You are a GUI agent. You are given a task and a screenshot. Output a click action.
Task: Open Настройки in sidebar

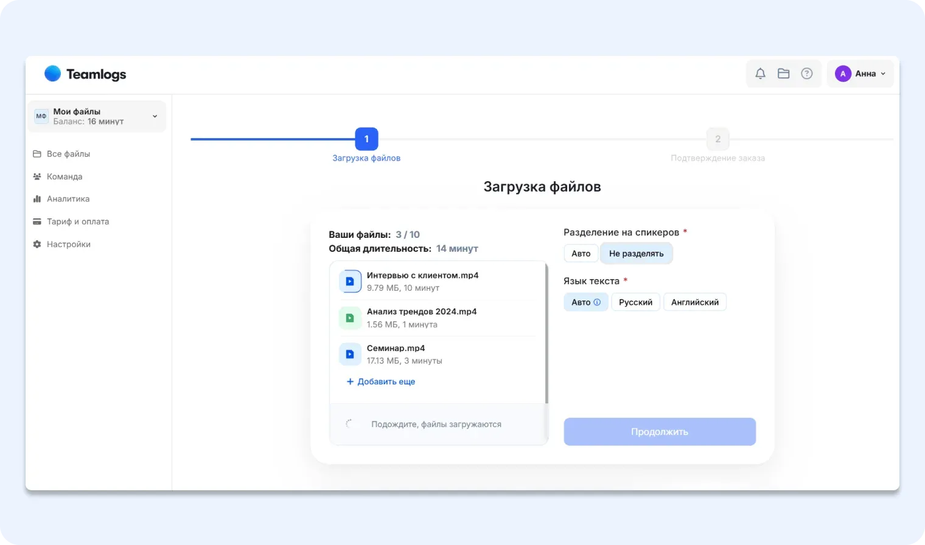[x=69, y=244]
